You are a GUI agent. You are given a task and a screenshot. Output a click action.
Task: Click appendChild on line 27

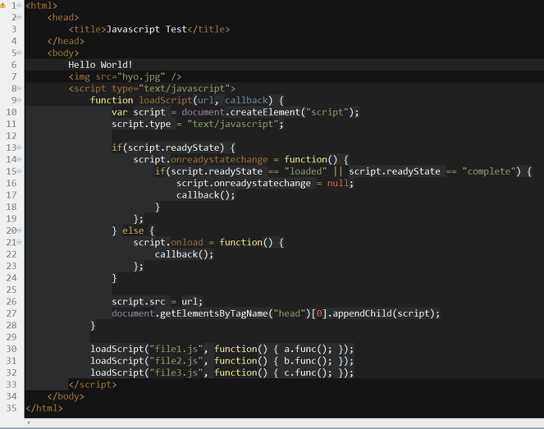pyautogui.click(x=362, y=313)
